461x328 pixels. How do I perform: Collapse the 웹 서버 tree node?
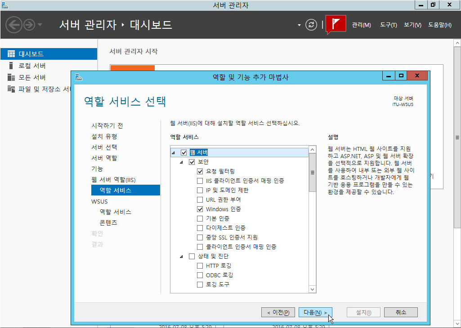tap(174, 153)
